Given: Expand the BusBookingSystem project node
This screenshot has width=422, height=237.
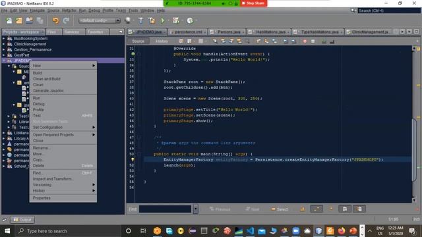Looking at the screenshot, I should click(3, 38).
